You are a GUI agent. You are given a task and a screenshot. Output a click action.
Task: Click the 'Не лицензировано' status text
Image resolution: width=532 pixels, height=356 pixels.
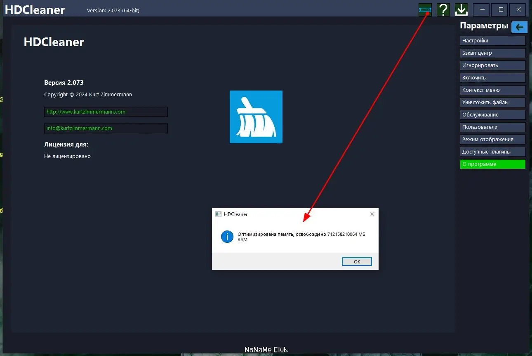tap(67, 156)
